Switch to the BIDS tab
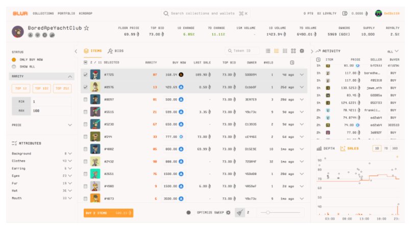 click(x=115, y=51)
